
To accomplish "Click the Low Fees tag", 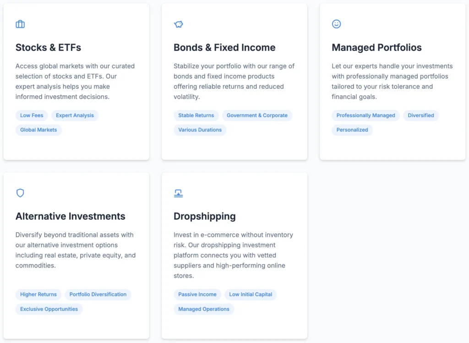I will 31,115.
